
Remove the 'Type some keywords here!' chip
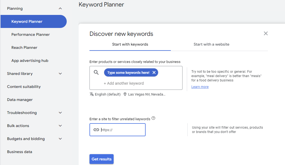tap(154, 72)
